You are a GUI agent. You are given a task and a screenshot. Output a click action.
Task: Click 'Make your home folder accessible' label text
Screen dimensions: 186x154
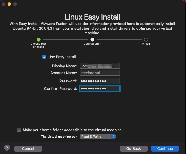coord(72,130)
